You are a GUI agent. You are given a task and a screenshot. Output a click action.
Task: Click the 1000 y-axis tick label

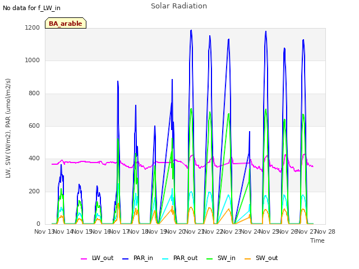click(x=33, y=60)
